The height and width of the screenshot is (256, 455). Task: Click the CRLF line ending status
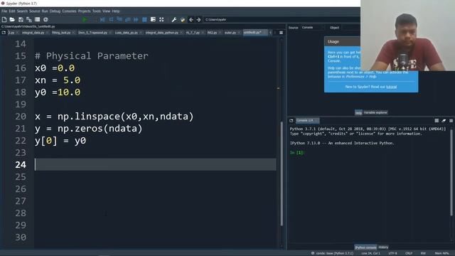(409, 253)
